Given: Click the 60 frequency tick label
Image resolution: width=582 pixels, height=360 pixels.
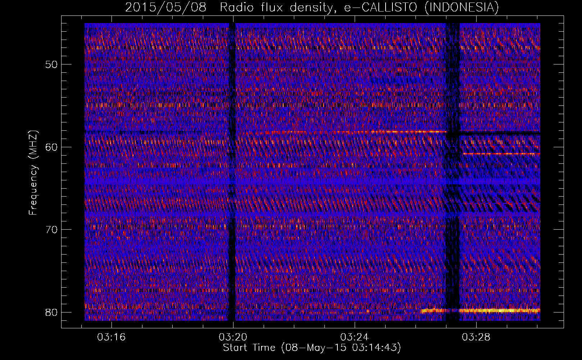Looking at the screenshot, I should (x=51, y=147).
